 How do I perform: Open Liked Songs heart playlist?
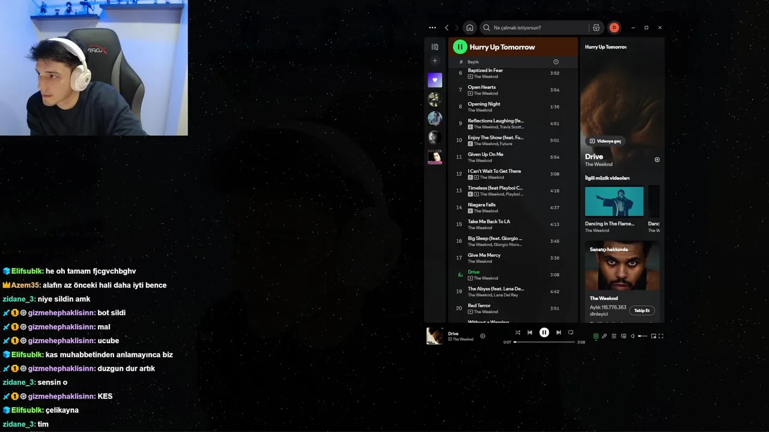coord(435,80)
